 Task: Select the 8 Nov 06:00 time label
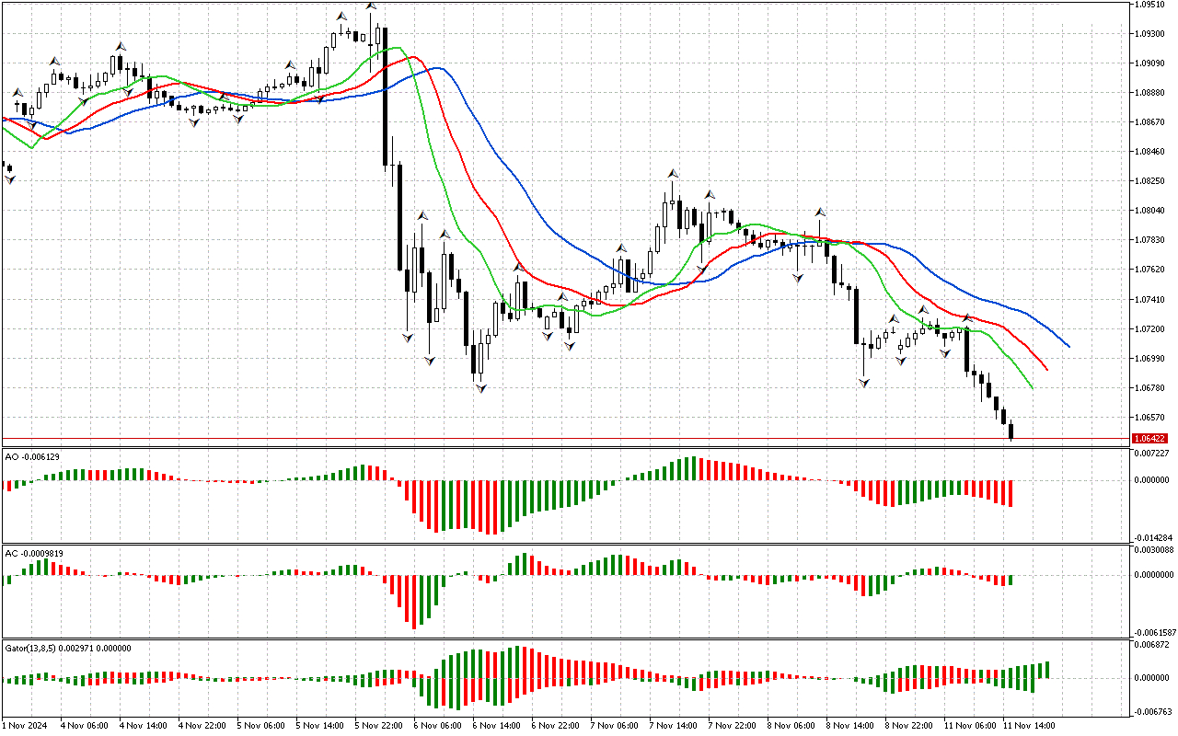coord(790,726)
